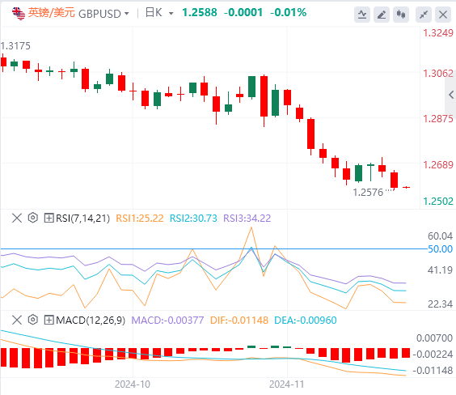Image resolution: width=456 pixels, height=395 pixels.
Task: Open the indicator line chart tool
Action: [x=362, y=15]
